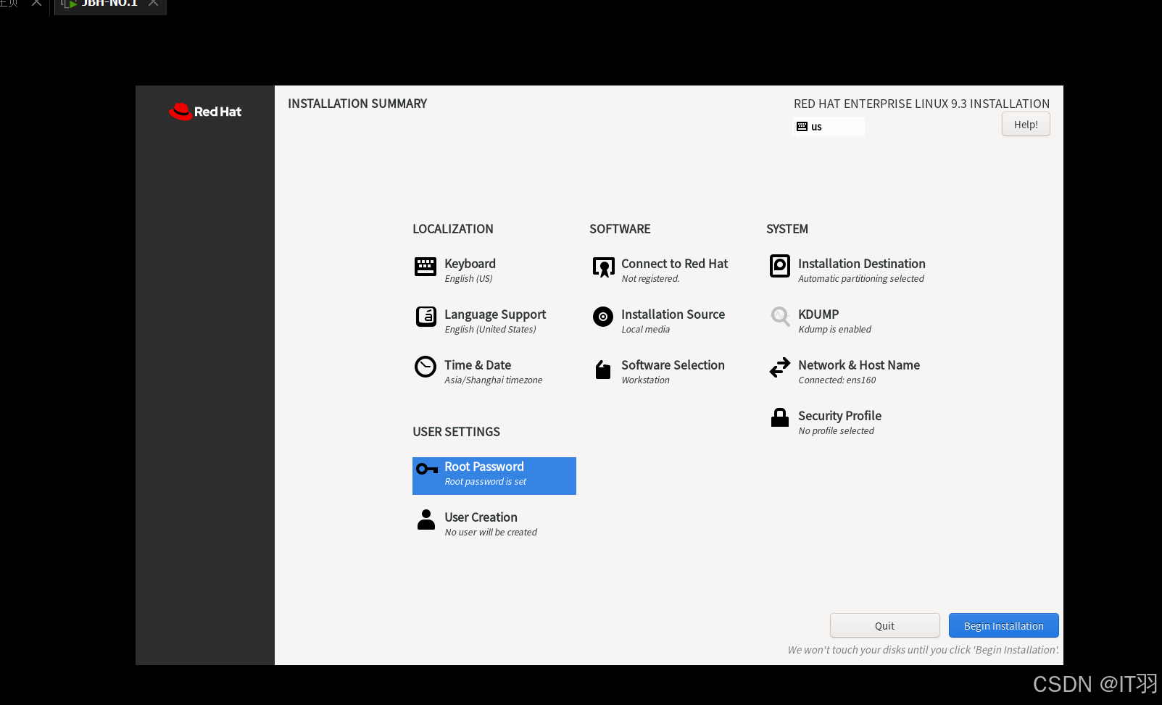Click the 'No user will be created' text
Viewport: 1162px width, 705px height.
[x=491, y=533]
